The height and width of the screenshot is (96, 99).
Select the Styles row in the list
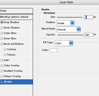tap(16, 11)
